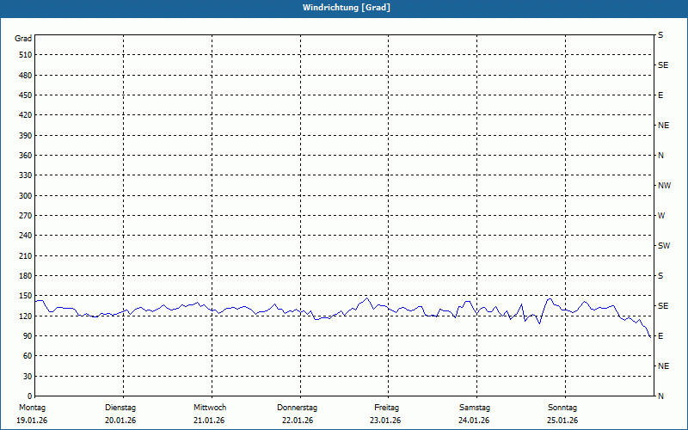688x430 pixels.
Task: Click the 'Sonntag' day label
Action: (x=562, y=407)
